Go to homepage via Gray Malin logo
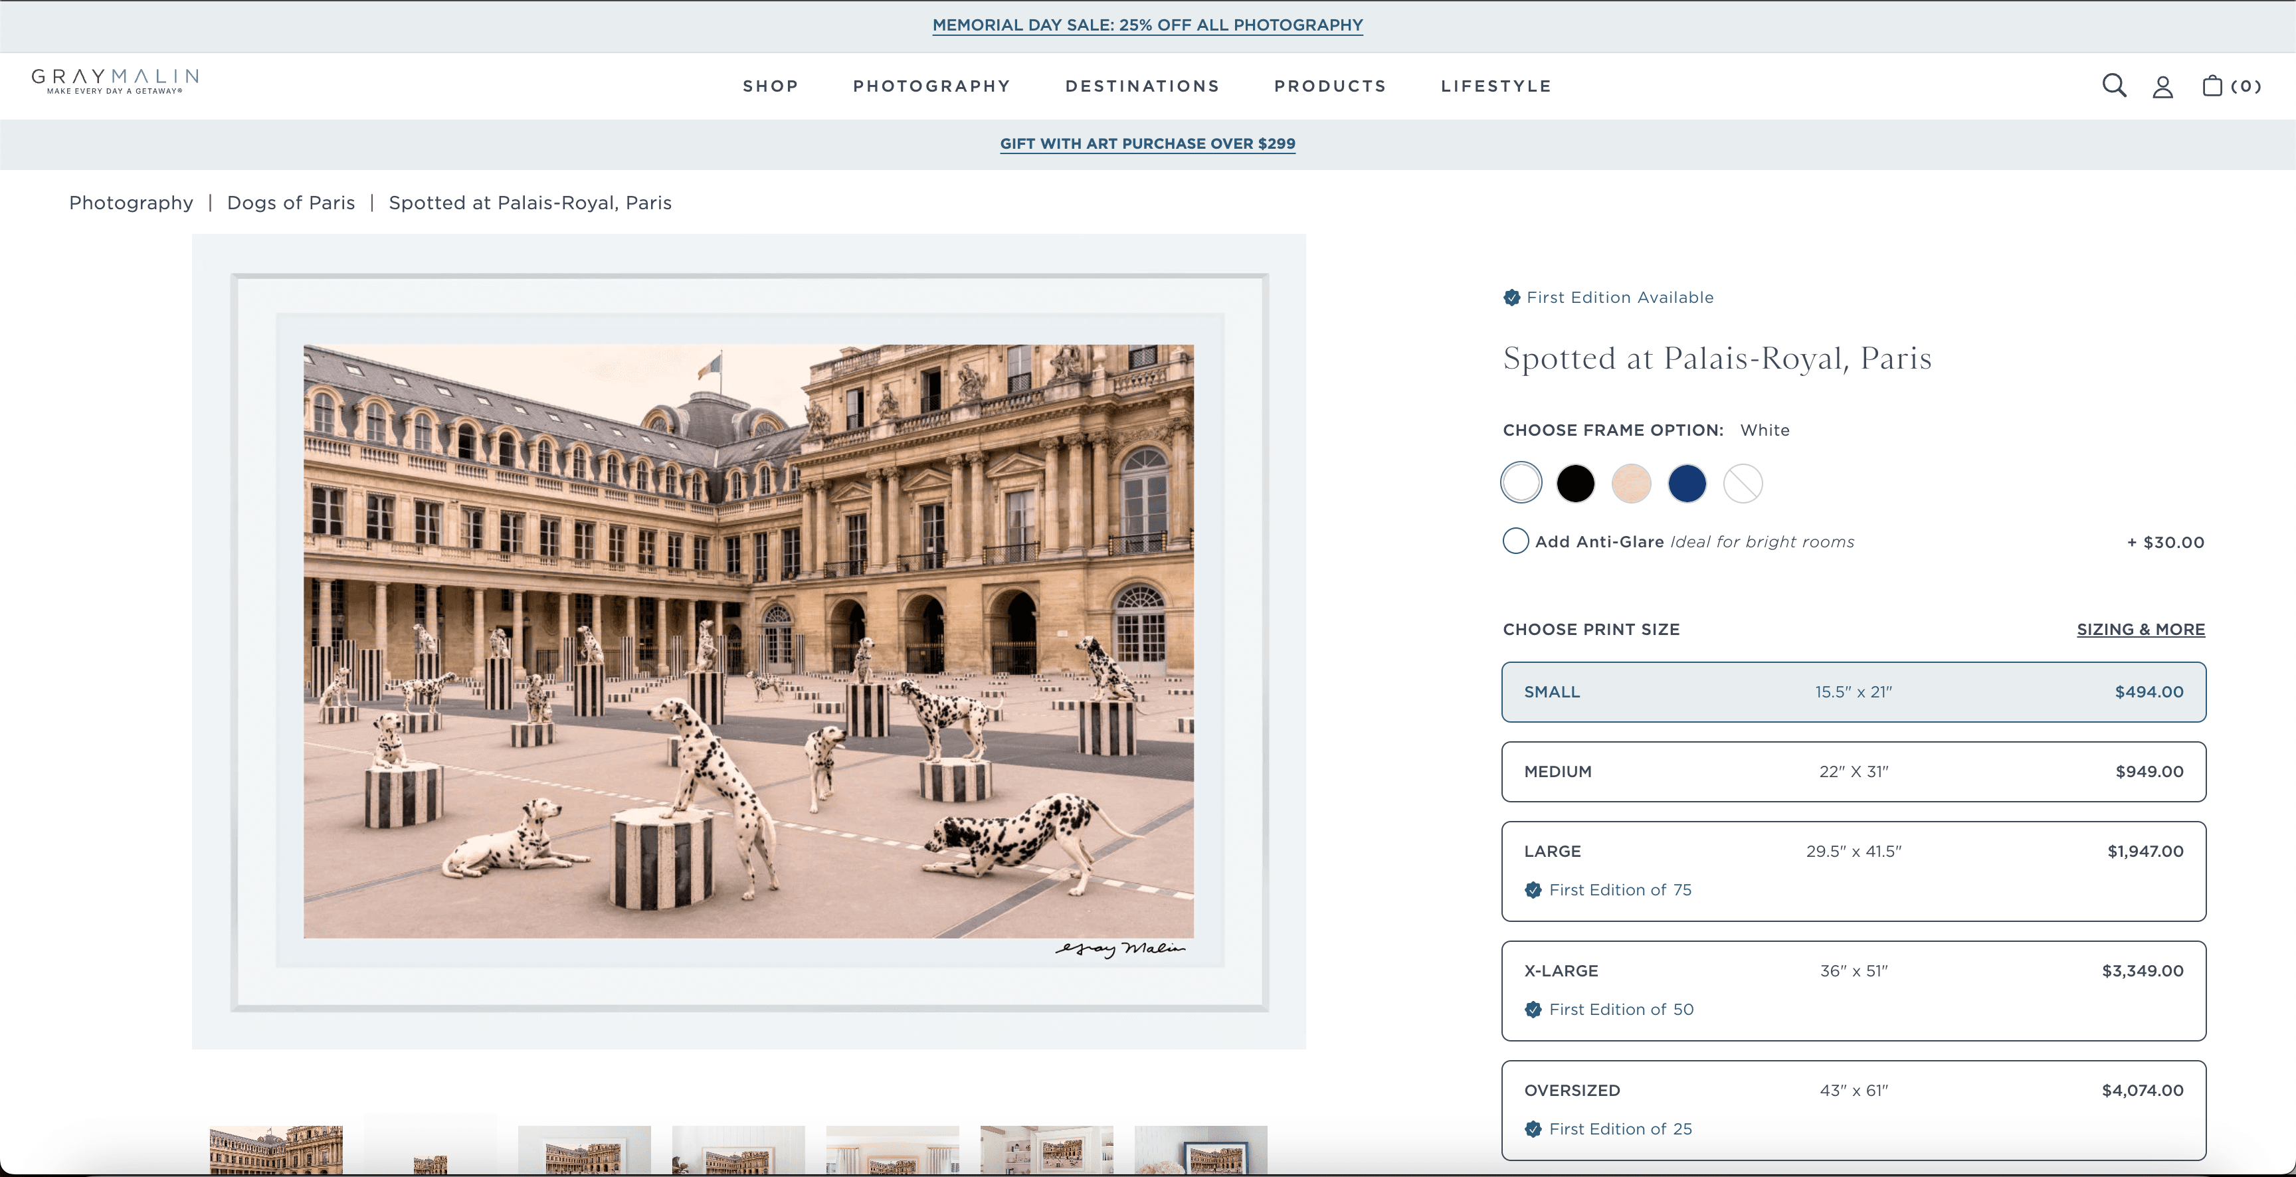 tap(115, 81)
